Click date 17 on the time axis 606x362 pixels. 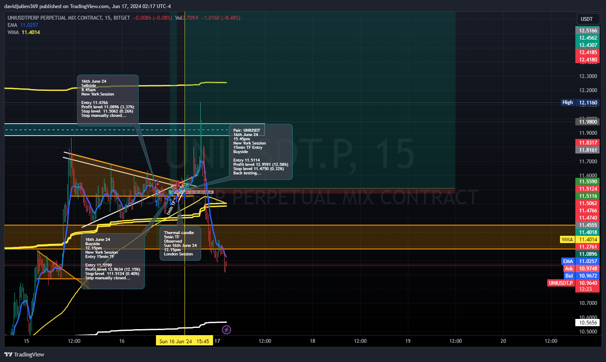pyautogui.click(x=217, y=341)
